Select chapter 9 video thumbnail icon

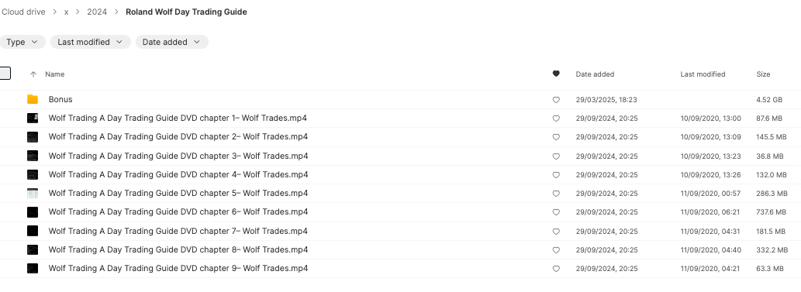click(33, 268)
